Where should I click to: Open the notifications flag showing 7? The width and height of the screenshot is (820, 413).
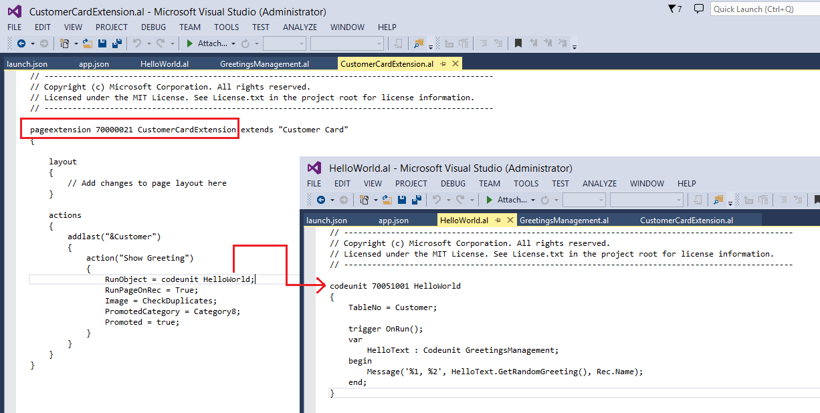point(674,9)
